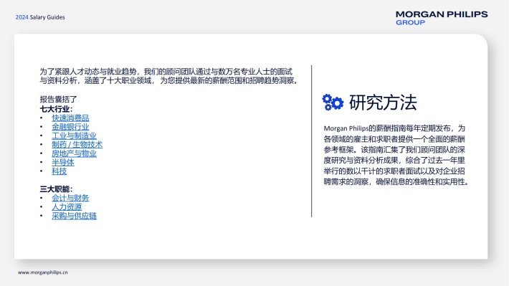Open the 房地产与物业 link

(74, 153)
